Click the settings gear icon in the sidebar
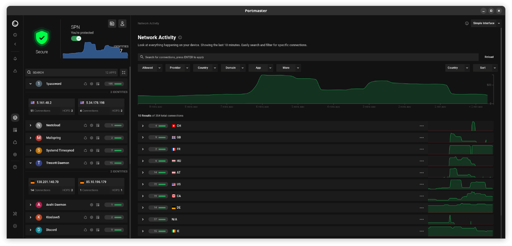 point(15,154)
